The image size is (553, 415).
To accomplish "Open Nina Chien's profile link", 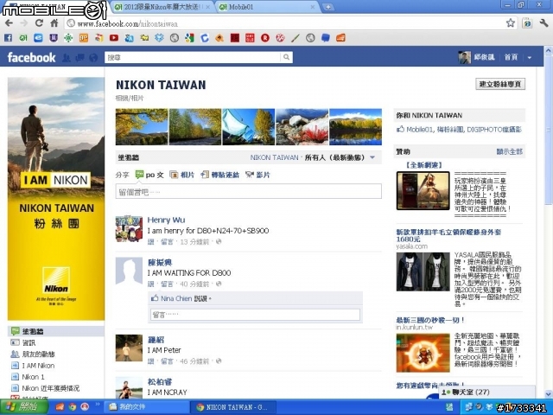I will pyautogui.click(x=176, y=298).
